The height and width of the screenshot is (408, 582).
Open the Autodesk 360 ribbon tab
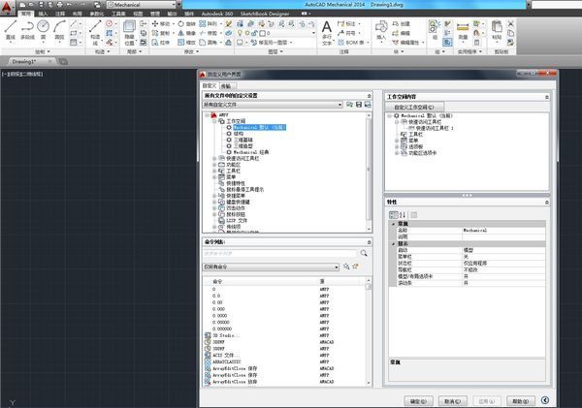217,14
